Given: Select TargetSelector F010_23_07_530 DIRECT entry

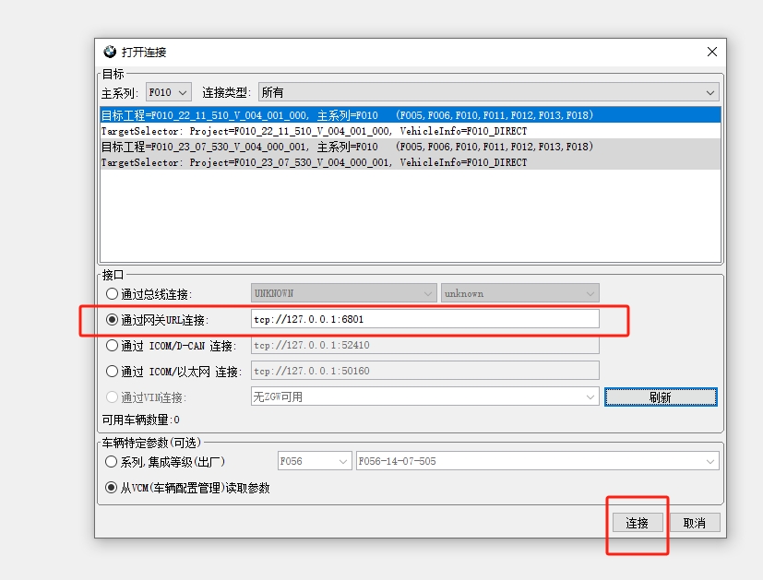Looking at the screenshot, I should point(314,162).
